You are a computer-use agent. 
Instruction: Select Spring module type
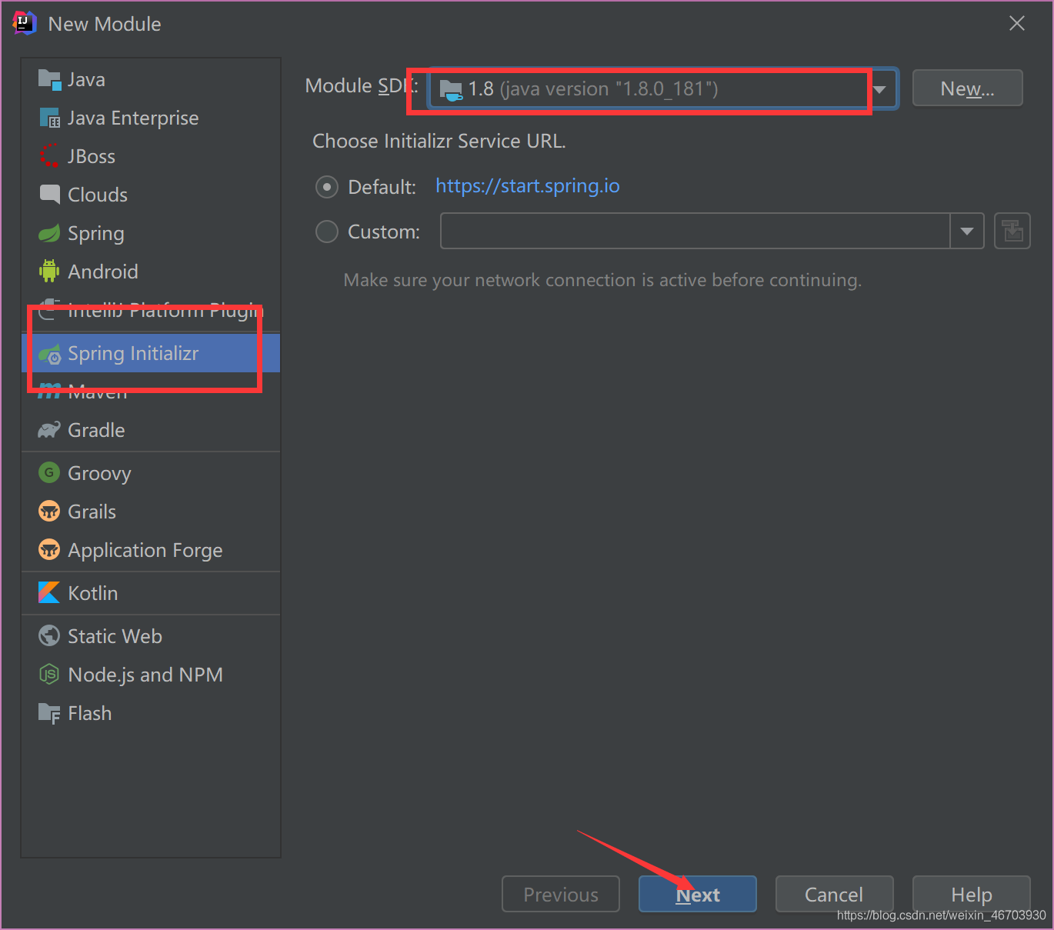pyautogui.click(x=151, y=233)
